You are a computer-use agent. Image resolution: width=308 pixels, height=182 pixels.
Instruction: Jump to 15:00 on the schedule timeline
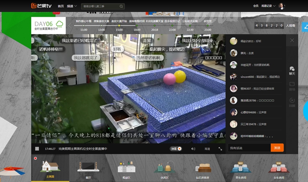pyautogui.click(x=119, y=29)
